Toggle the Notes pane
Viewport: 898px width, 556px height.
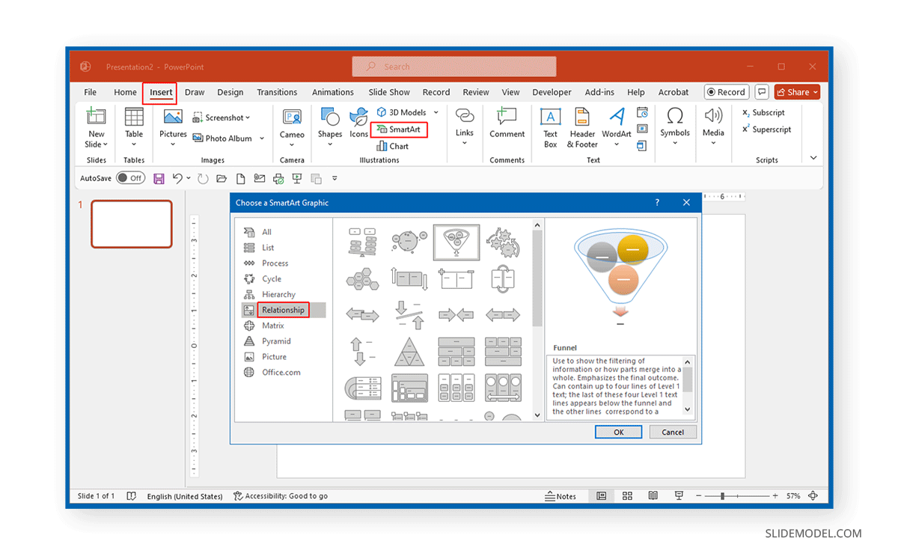click(561, 496)
